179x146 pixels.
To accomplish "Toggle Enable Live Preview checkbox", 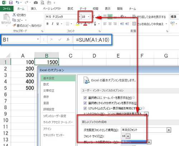I will pyautogui.click(x=85, y=108).
